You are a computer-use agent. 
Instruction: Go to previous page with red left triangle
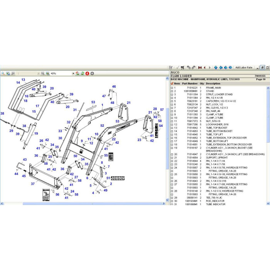click(205, 67)
